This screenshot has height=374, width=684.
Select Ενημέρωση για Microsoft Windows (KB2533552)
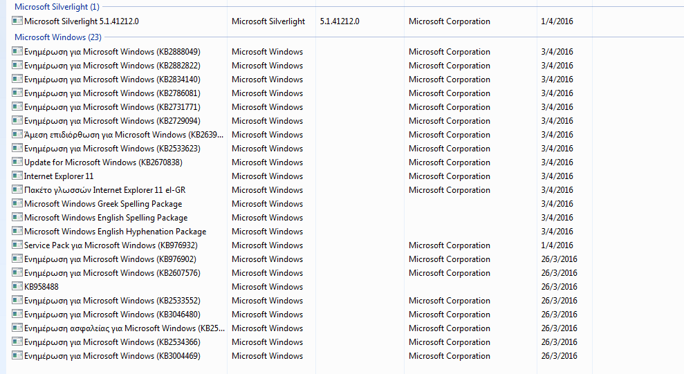pos(112,301)
